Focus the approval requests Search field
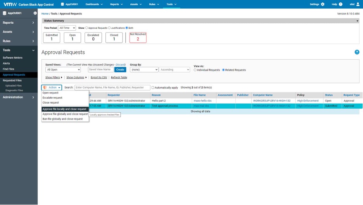363x205 pixels. (x=112, y=88)
